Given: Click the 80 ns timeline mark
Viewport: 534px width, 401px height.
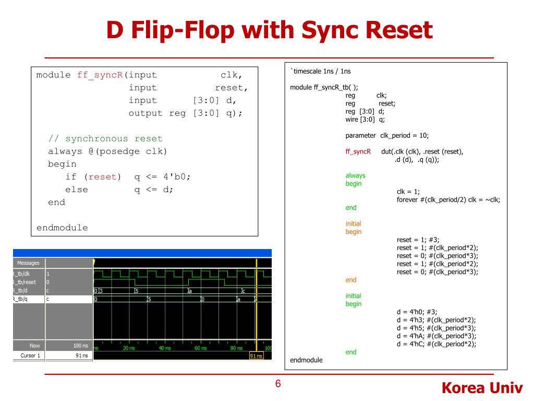Looking at the screenshot, I should pyautogui.click(x=236, y=348).
